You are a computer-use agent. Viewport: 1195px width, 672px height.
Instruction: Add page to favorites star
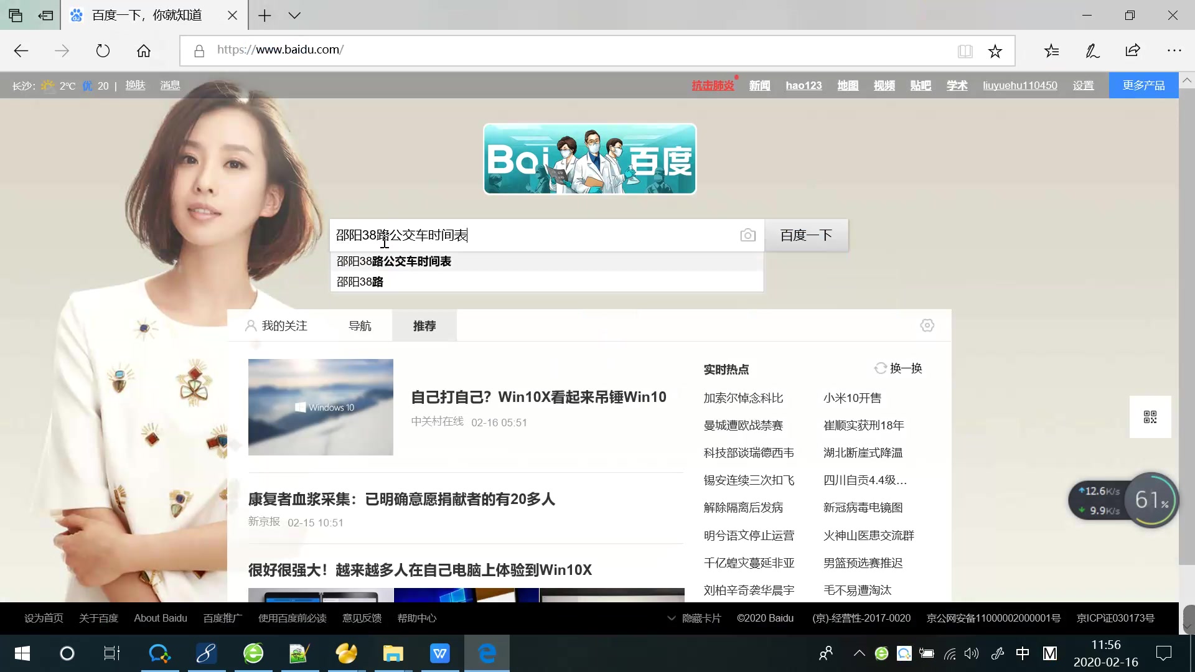995,51
